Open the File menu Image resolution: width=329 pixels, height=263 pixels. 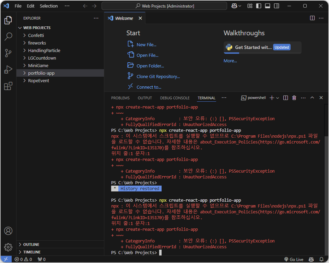(18, 6)
